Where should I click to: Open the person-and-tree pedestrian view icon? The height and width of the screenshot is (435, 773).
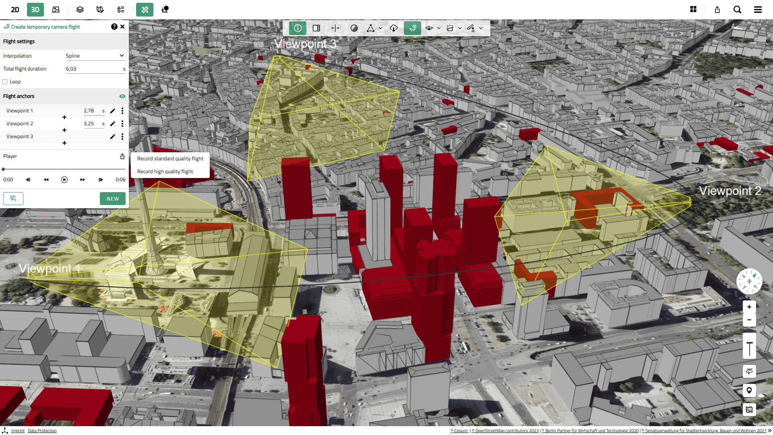[165, 10]
